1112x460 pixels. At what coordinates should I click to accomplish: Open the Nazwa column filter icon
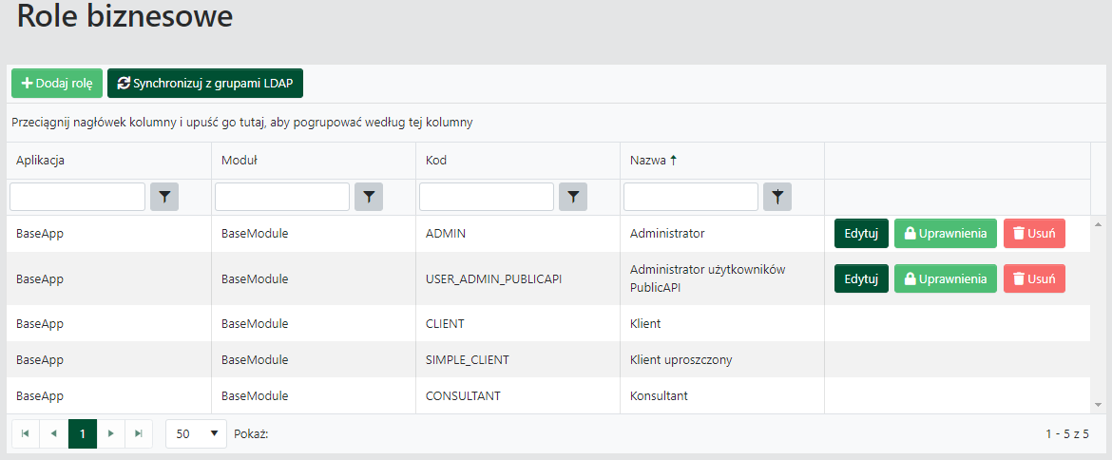[777, 197]
